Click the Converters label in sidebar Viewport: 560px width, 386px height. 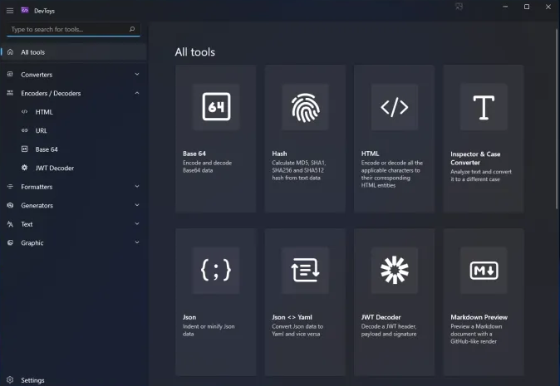pos(37,75)
